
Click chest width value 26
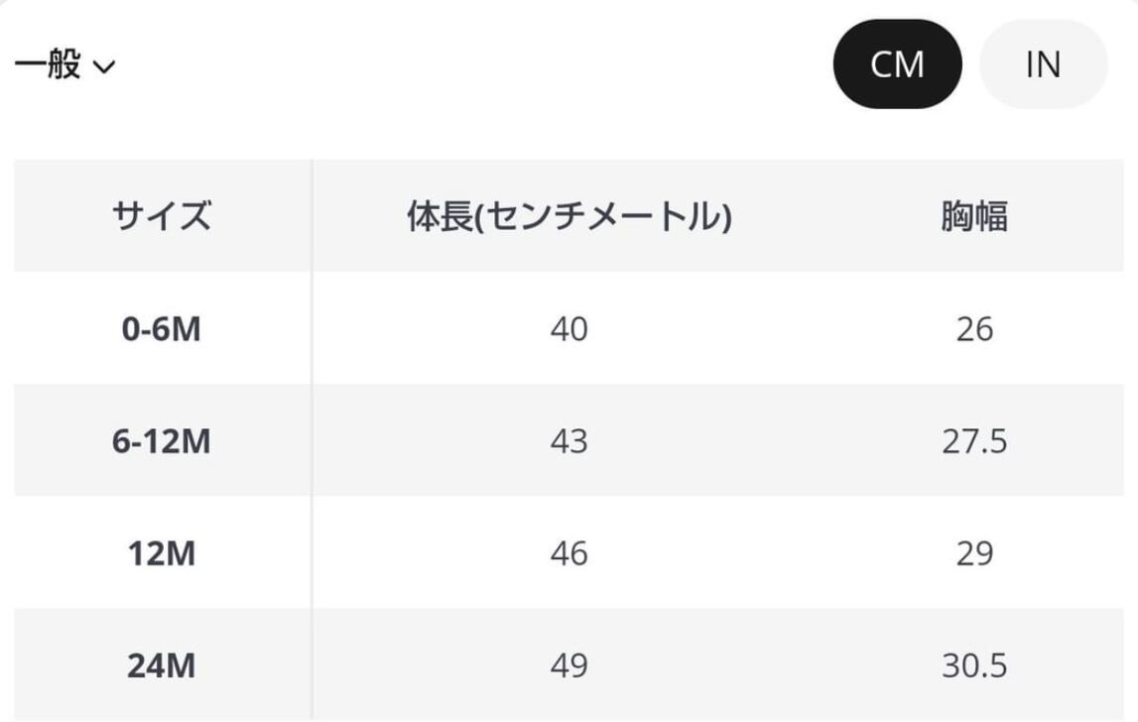click(974, 329)
